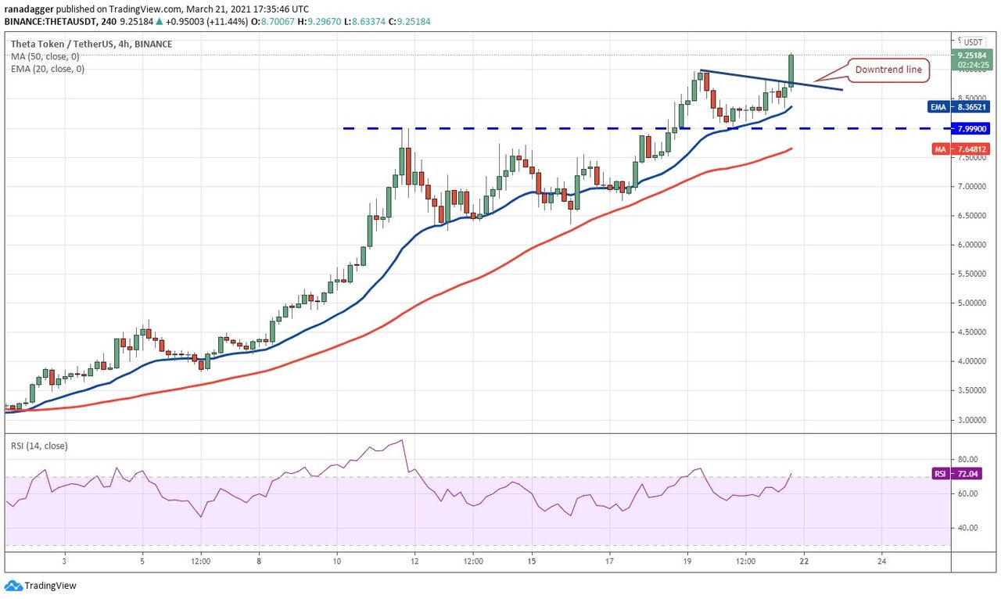
Task: Click the Theta Token / TetherUS symbol title
Action: [88, 44]
